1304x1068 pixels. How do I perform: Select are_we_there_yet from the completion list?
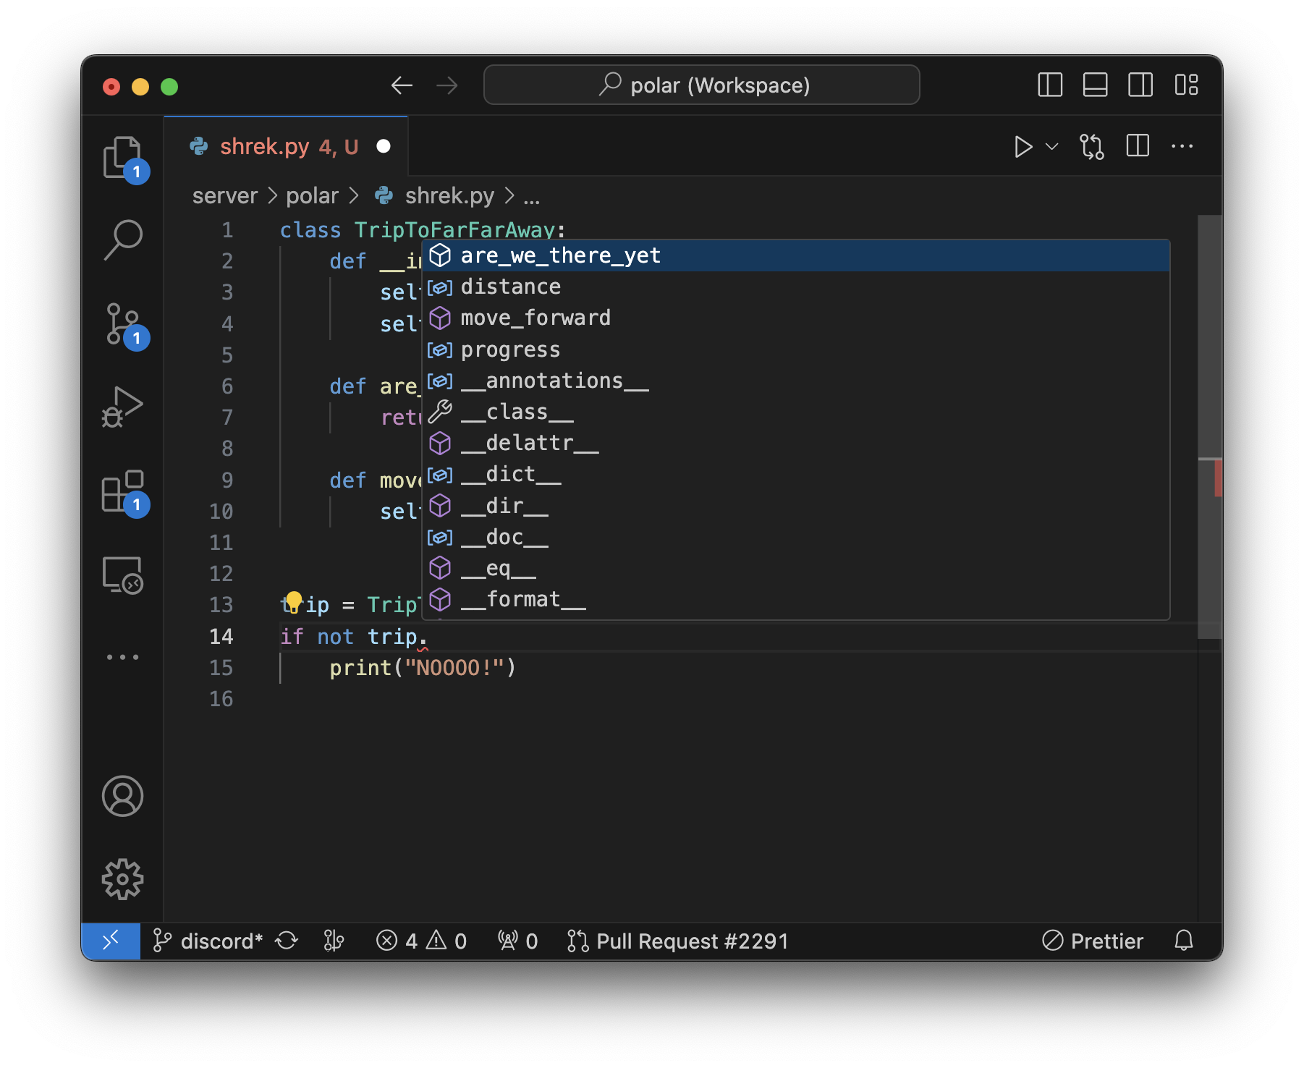tap(560, 255)
